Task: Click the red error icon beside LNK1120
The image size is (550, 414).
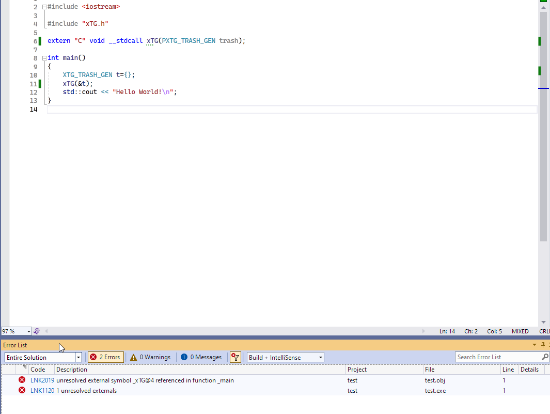Action: click(x=22, y=390)
